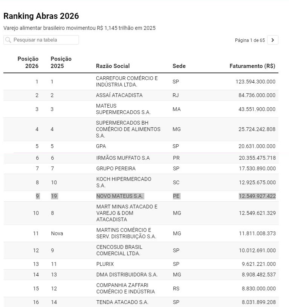Select the Irmãos Muffato S.A row
Screen dimensions: 289x307
pyautogui.click(x=122, y=158)
